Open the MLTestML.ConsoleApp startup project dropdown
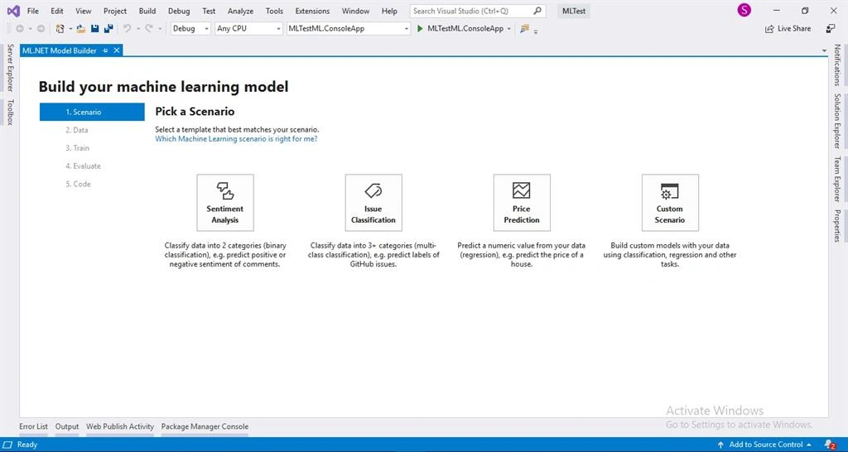Screen dimensions: 848x452 point(349,29)
